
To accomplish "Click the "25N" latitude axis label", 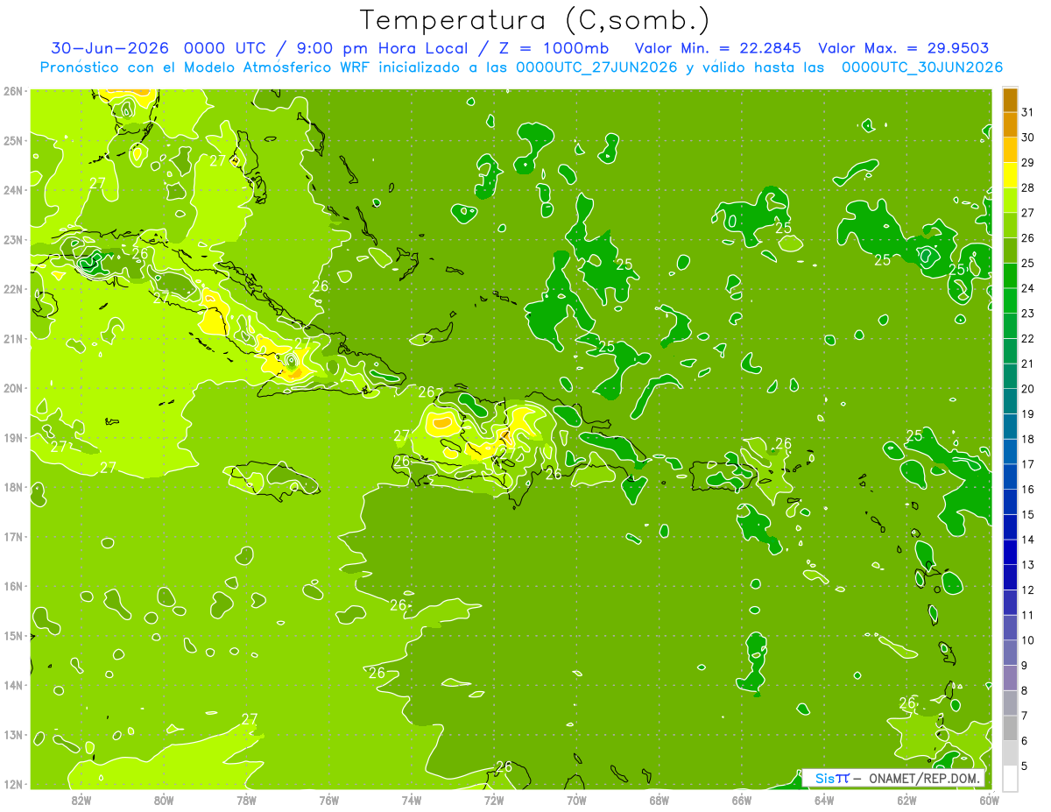I will (x=13, y=140).
